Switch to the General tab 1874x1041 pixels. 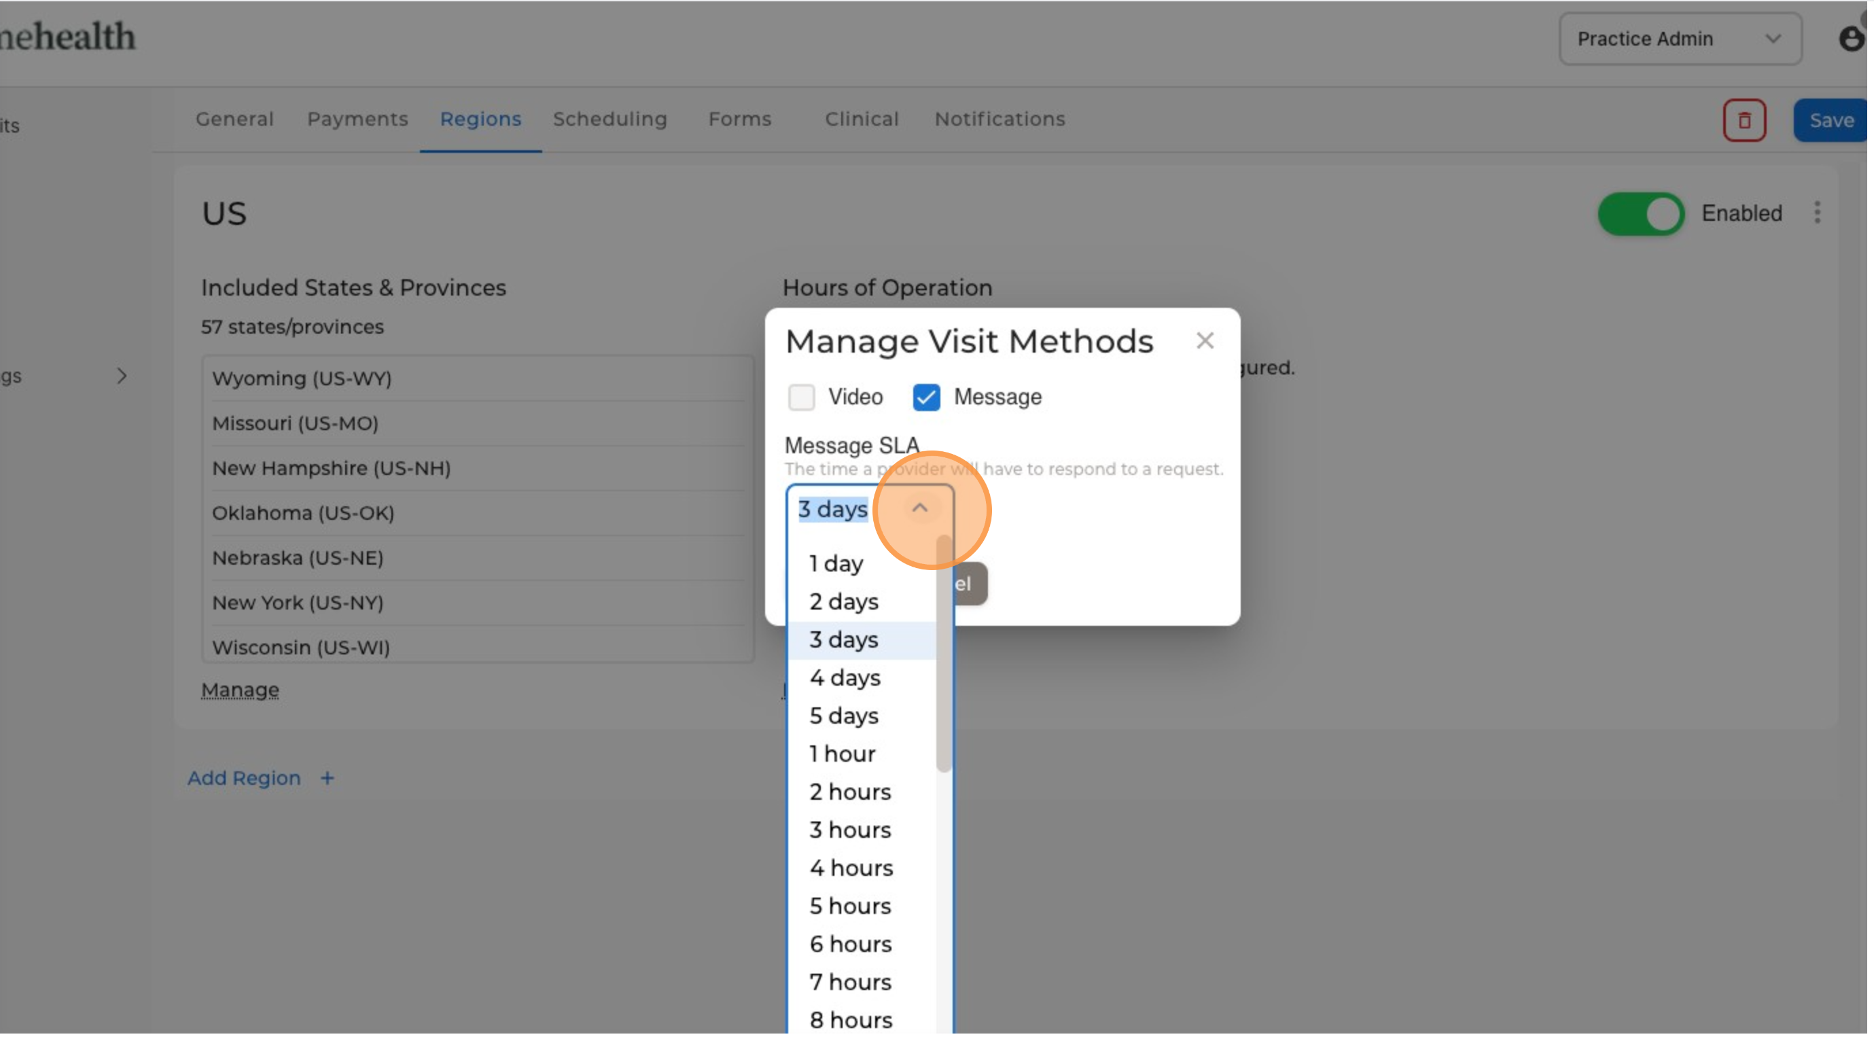[x=235, y=120]
